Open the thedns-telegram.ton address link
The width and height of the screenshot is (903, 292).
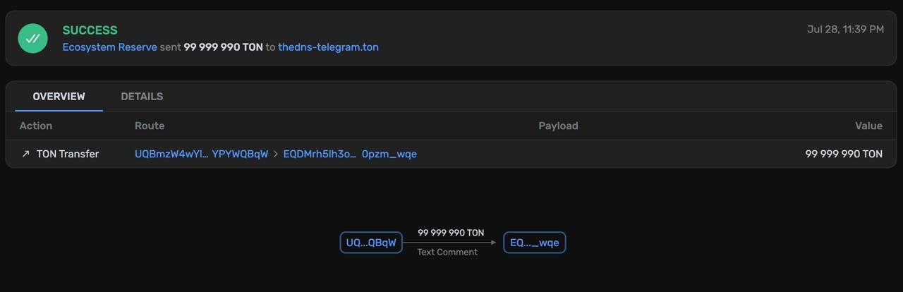click(328, 47)
